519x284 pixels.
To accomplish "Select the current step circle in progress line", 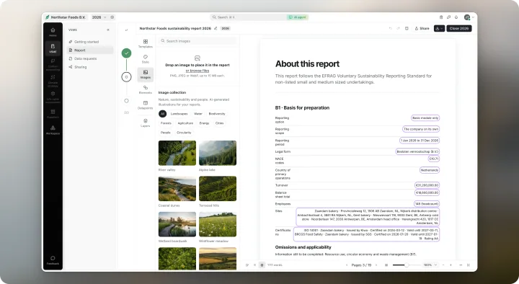I will coord(126,77).
